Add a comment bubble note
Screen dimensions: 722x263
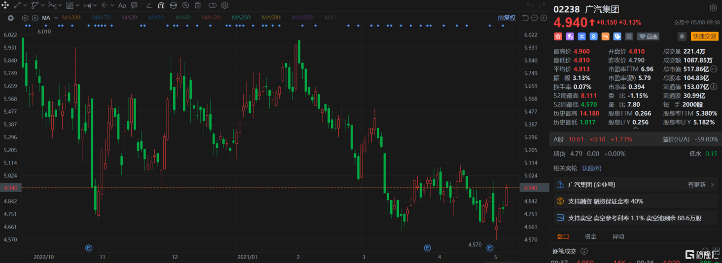[134, 6]
